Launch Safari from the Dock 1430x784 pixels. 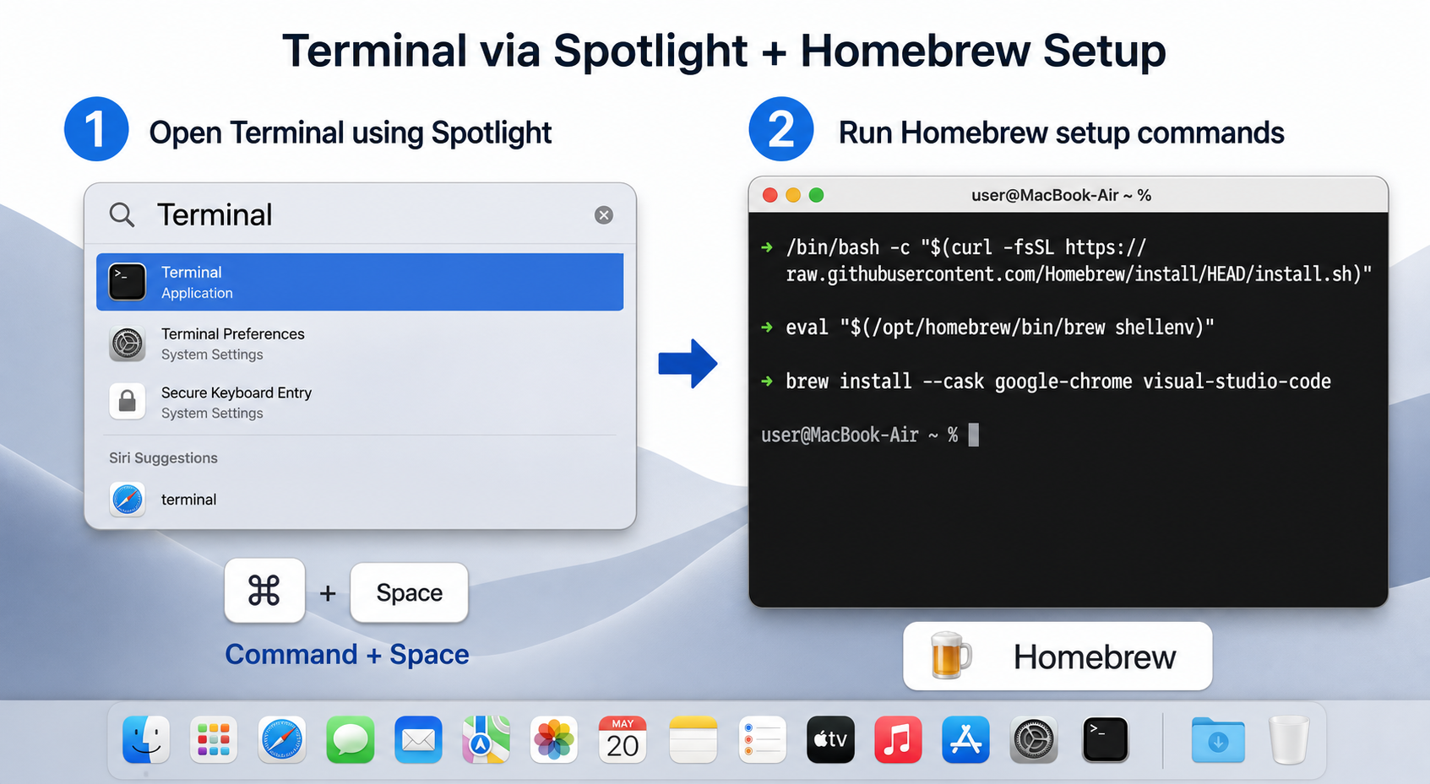tap(282, 740)
